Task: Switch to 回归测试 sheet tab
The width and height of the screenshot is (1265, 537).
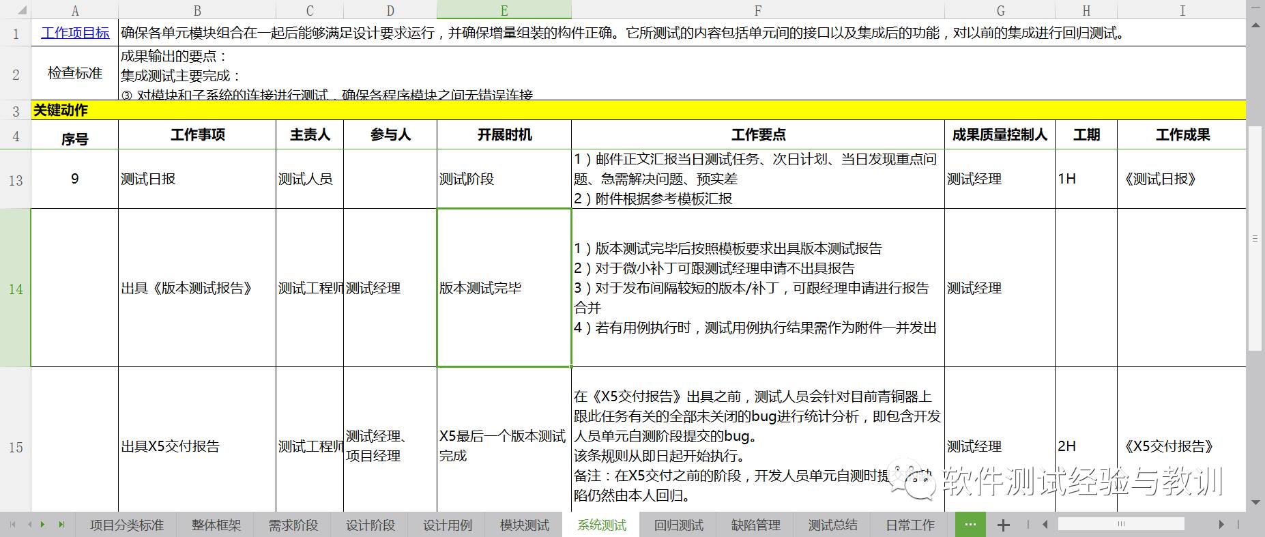Action: pyautogui.click(x=678, y=525)
